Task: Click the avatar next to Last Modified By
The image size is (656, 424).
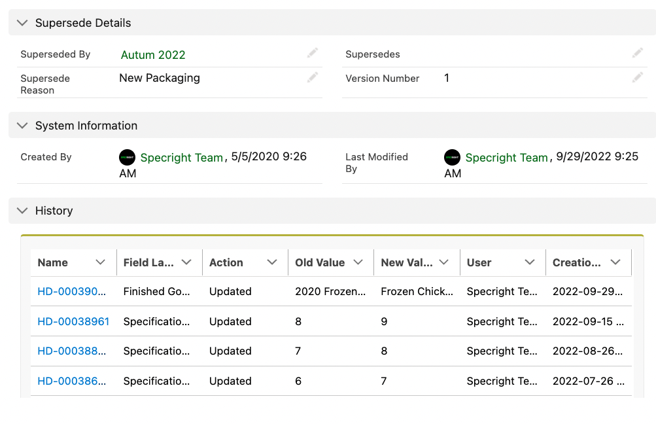Action: point(452,157)
